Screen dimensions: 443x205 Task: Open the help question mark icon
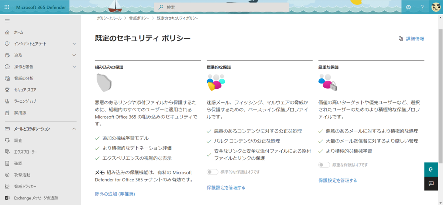click(x=422, y=7)
